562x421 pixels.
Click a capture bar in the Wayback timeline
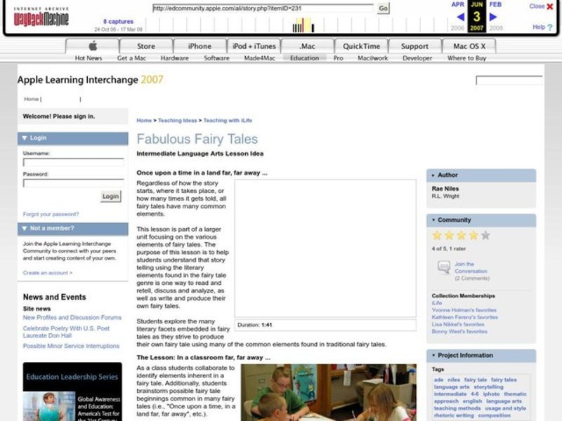[302, 27]
